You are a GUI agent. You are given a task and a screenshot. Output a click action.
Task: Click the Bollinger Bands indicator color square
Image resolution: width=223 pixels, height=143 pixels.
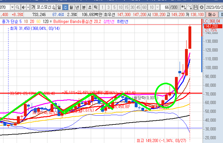tap(51, 21)
